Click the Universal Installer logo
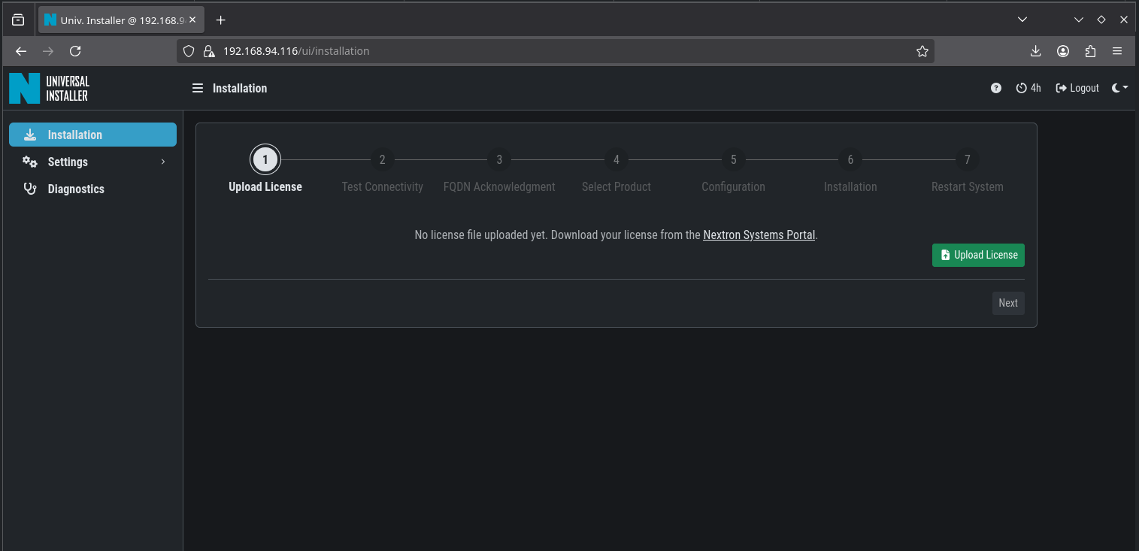The width and height of the screenshot is (1139, 551). [50, 88]
